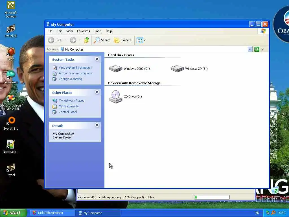Click the 15:59 system clock

pyautogui.click(x=281, y=213)
